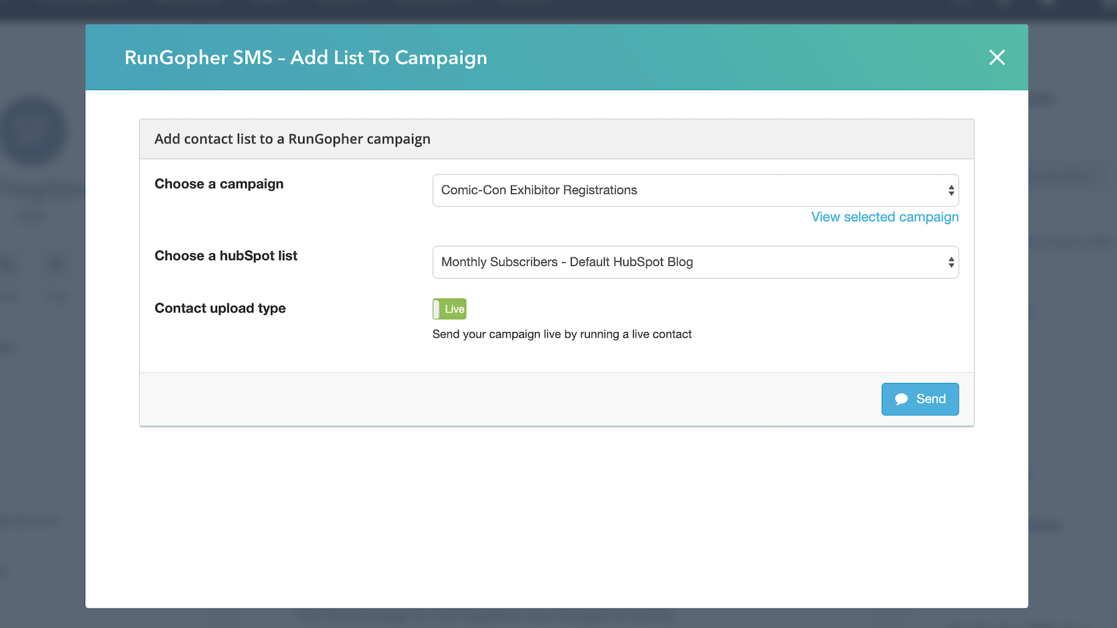Click the HubSpot list dropdown's up-down arrows
The width and height of the screenshot is (1117, 628).
click(x=951, y=262)
